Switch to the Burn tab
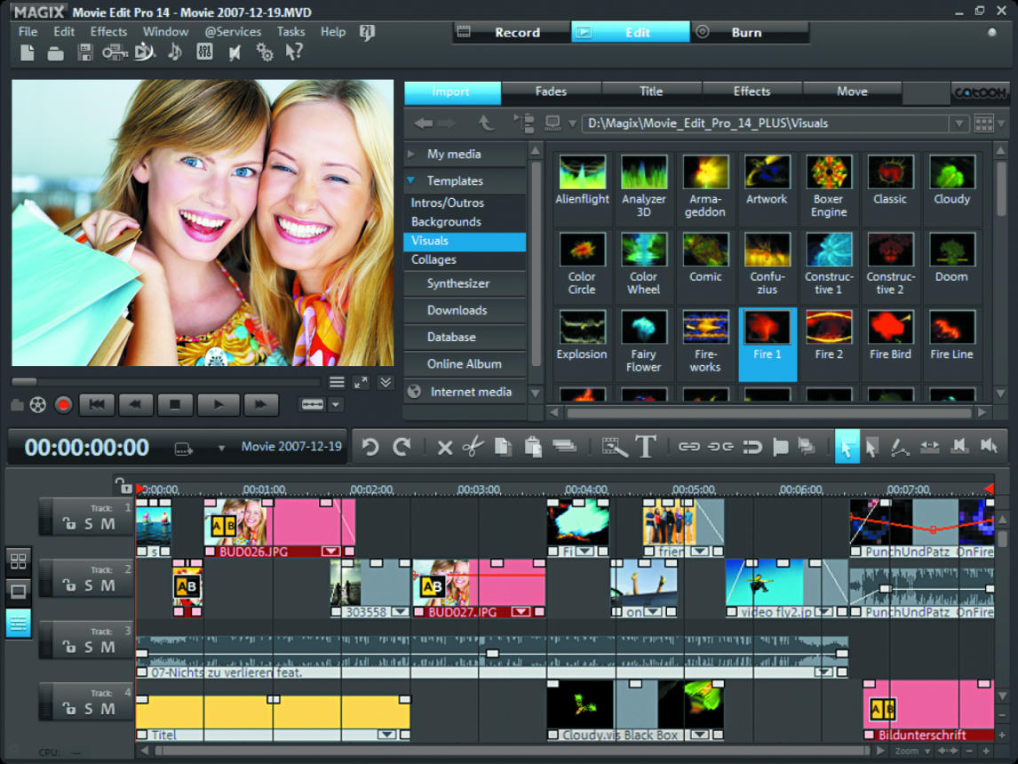The width and height of the screenshot is (1018, 764). [x=746, y=32]
